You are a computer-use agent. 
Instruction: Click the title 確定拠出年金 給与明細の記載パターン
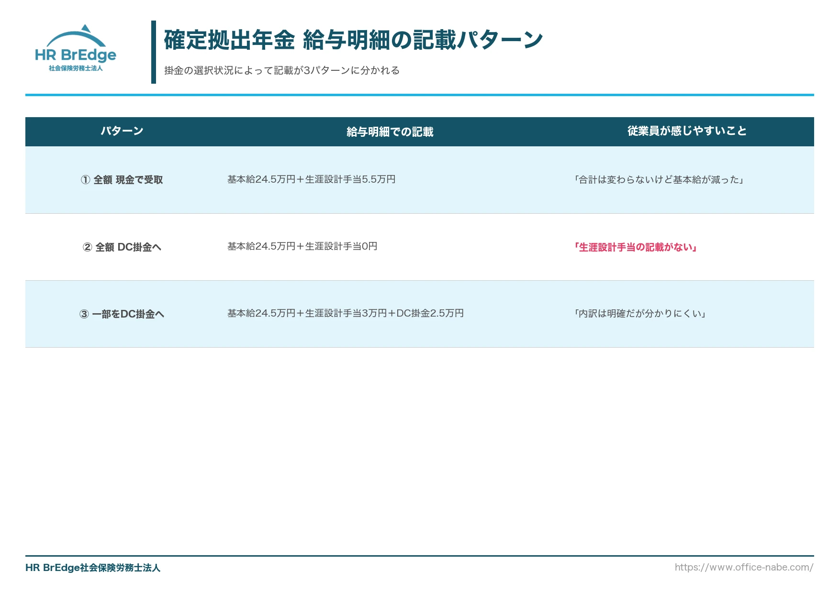pyautogui.click(x=353, y=40)
